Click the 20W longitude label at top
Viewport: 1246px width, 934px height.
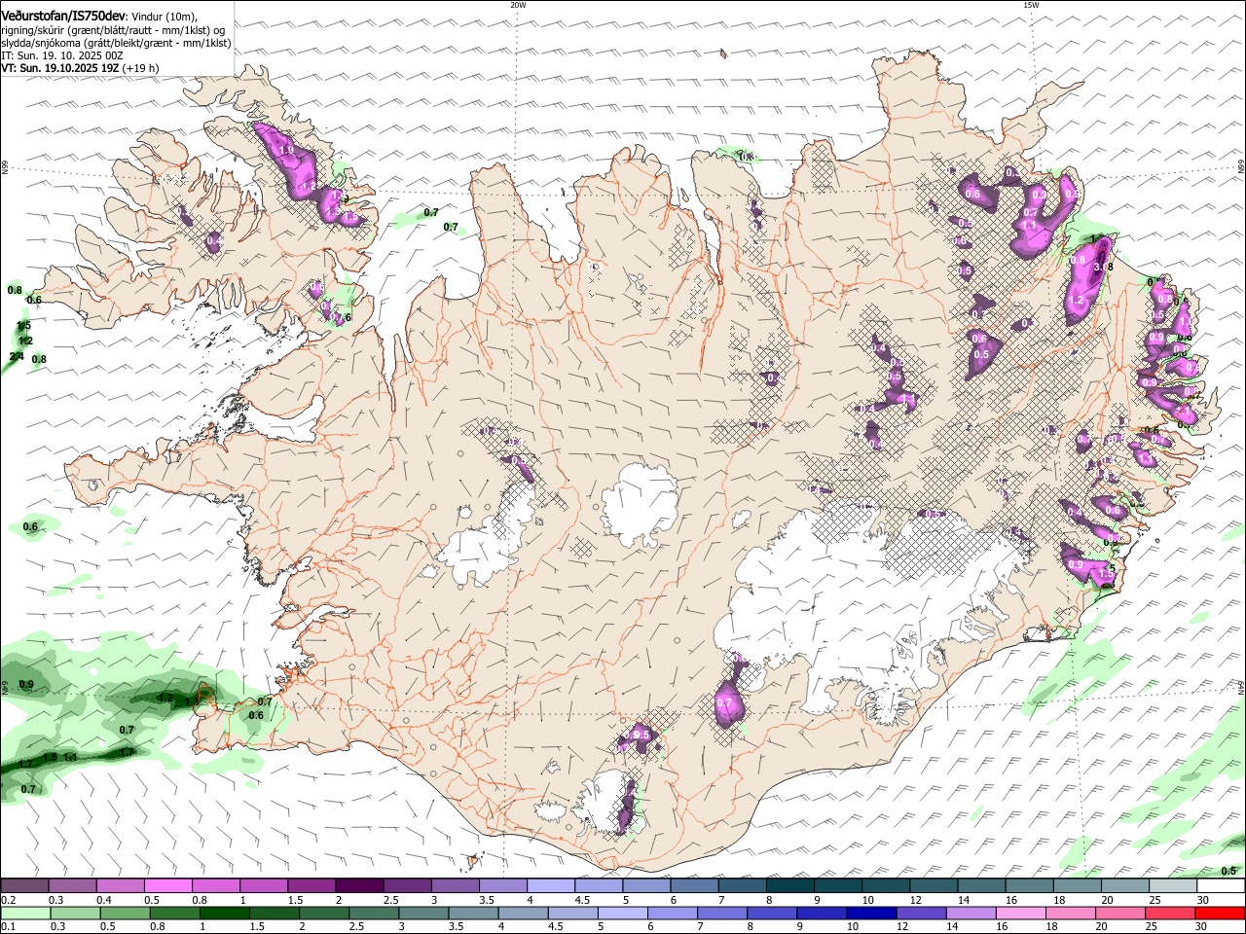[518, 5]
